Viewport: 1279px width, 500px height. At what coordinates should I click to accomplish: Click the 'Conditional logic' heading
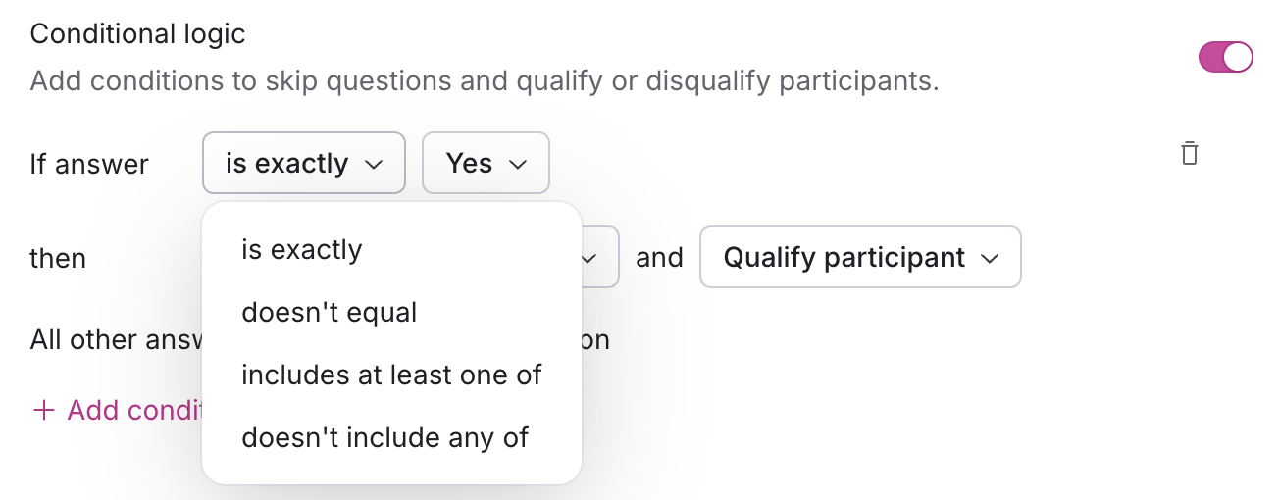pos(137,34)
